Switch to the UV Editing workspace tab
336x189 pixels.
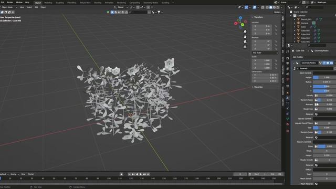pos(72,3)
